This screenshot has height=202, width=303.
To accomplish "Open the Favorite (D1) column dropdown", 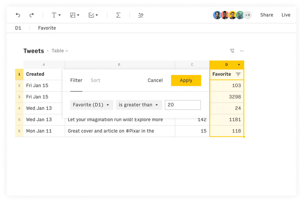I will click(92, 105).
